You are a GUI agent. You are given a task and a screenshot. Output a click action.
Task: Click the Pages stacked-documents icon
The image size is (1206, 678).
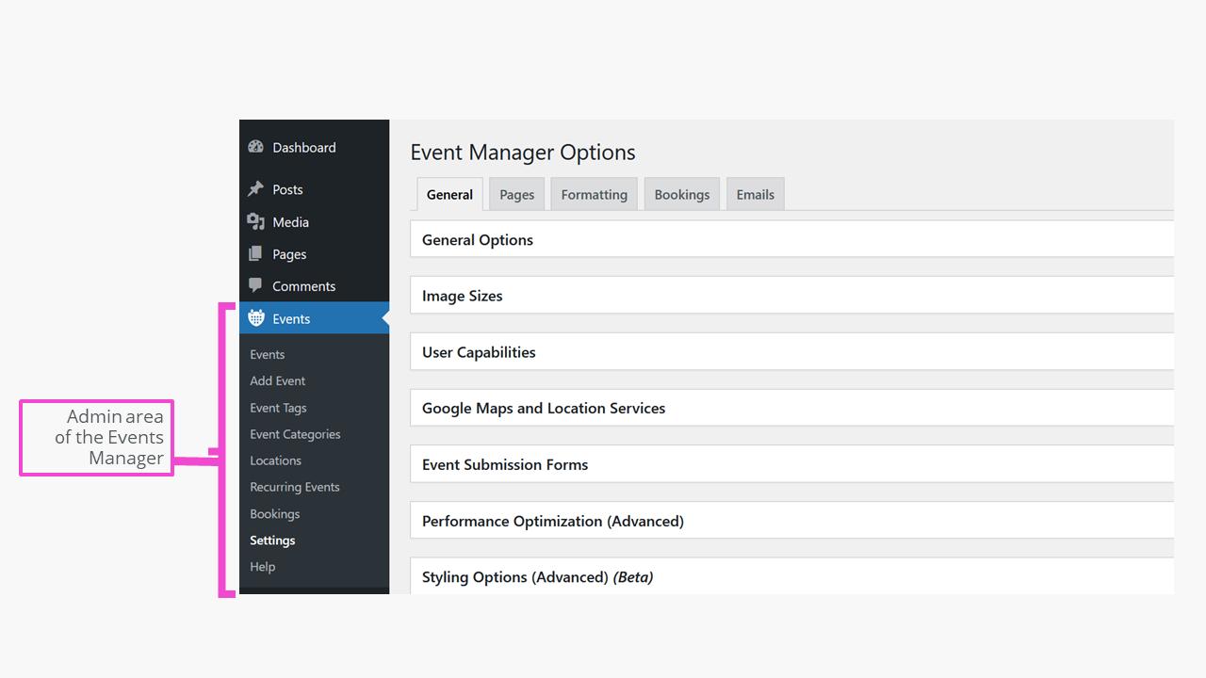pyautogui.click(x=255, y=254)
